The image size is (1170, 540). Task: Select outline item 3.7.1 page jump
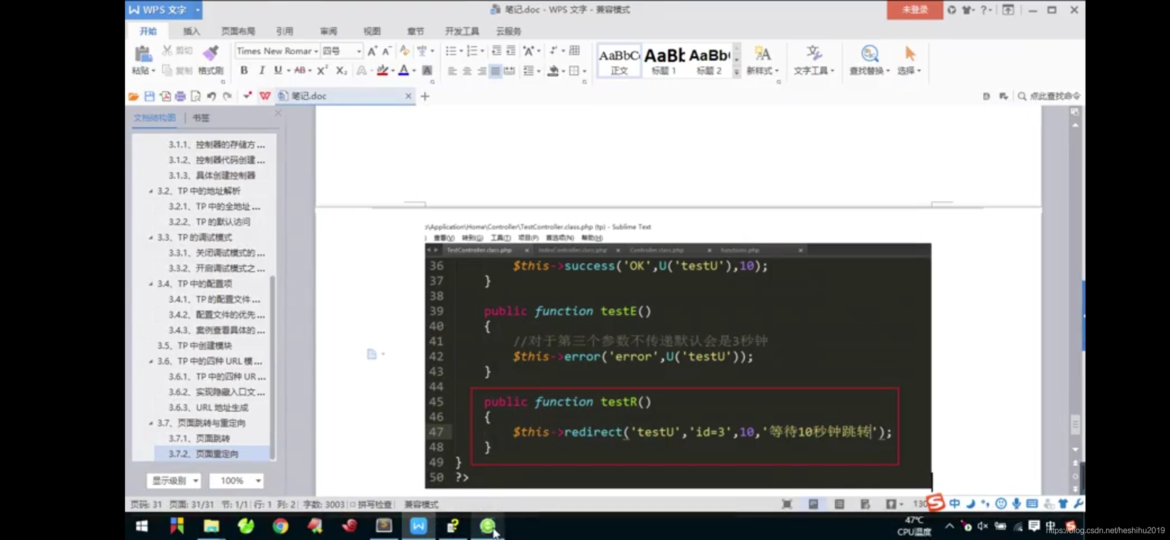click(x=199, y=438)
